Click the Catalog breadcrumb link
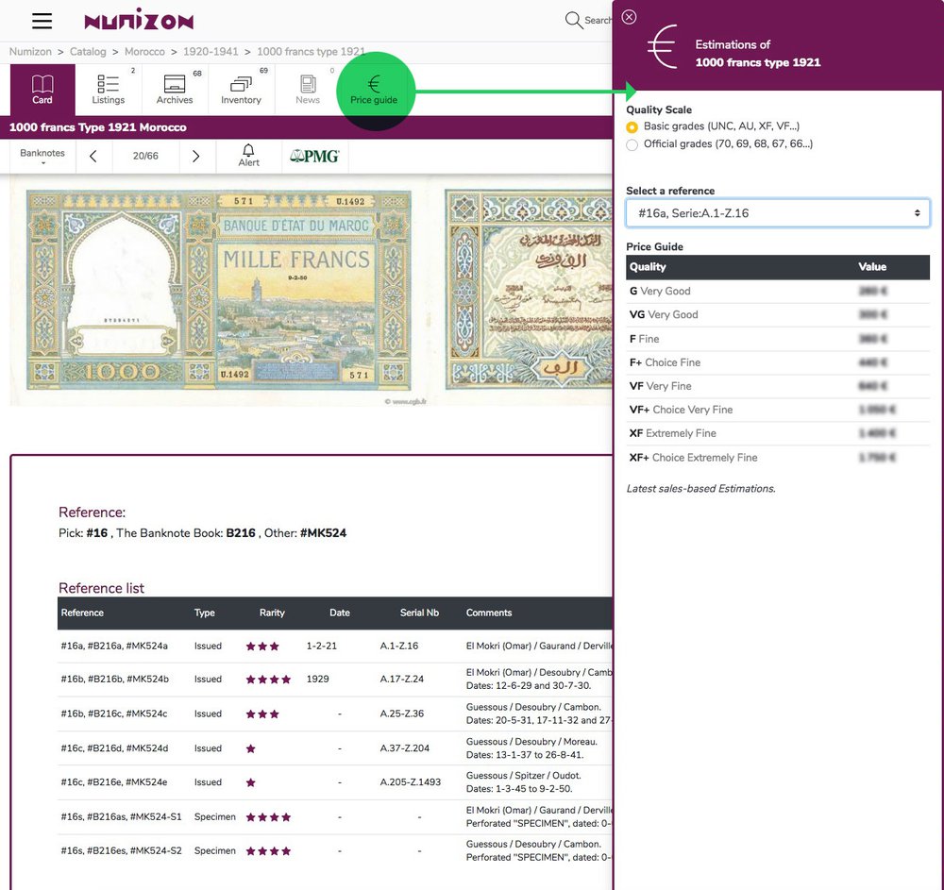This screenshot has height=890, width=944. (x=88, y=52)
